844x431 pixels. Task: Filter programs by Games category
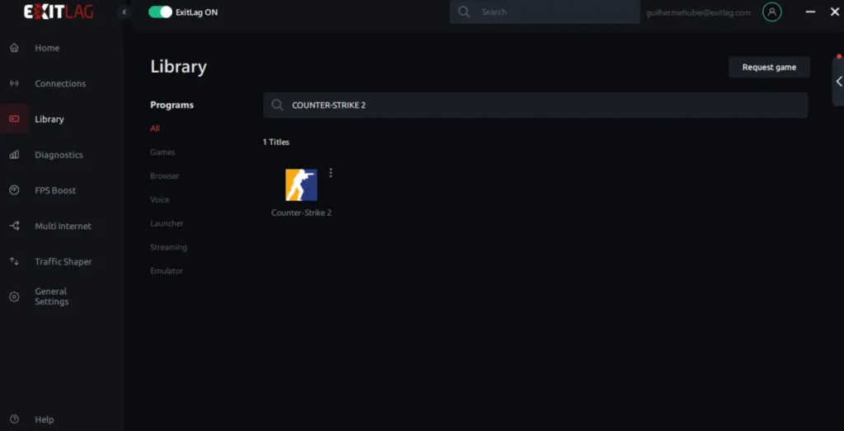(162, 152)
